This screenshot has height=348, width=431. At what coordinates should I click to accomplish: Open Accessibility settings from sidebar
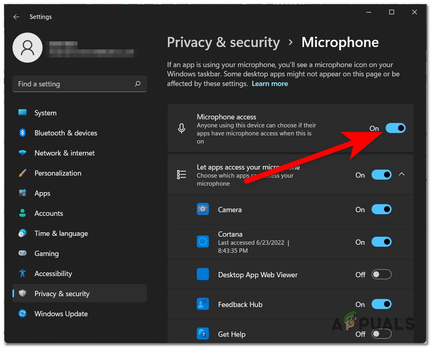(x=53, y=274)
